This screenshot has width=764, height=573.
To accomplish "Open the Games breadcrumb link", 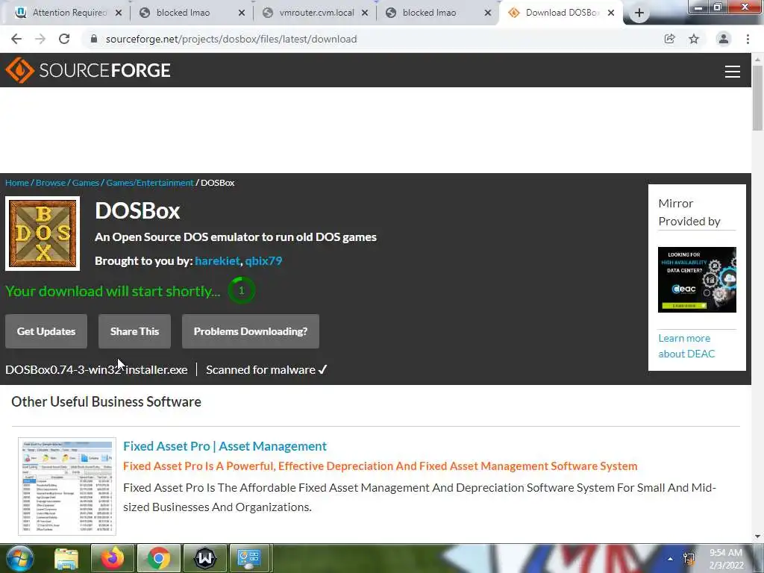I will tap(86, 183).
